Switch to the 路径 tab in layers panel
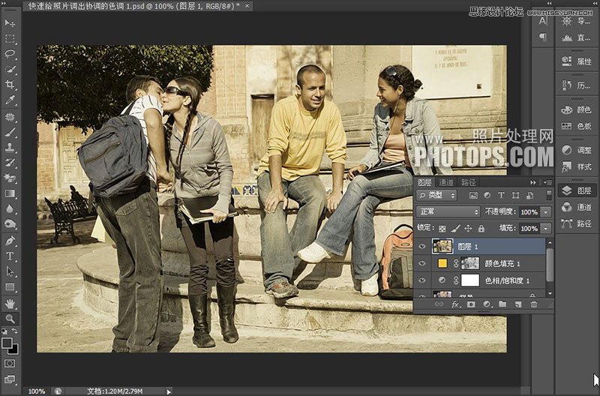Screen dimensions: 600x396 click(469, 182)
